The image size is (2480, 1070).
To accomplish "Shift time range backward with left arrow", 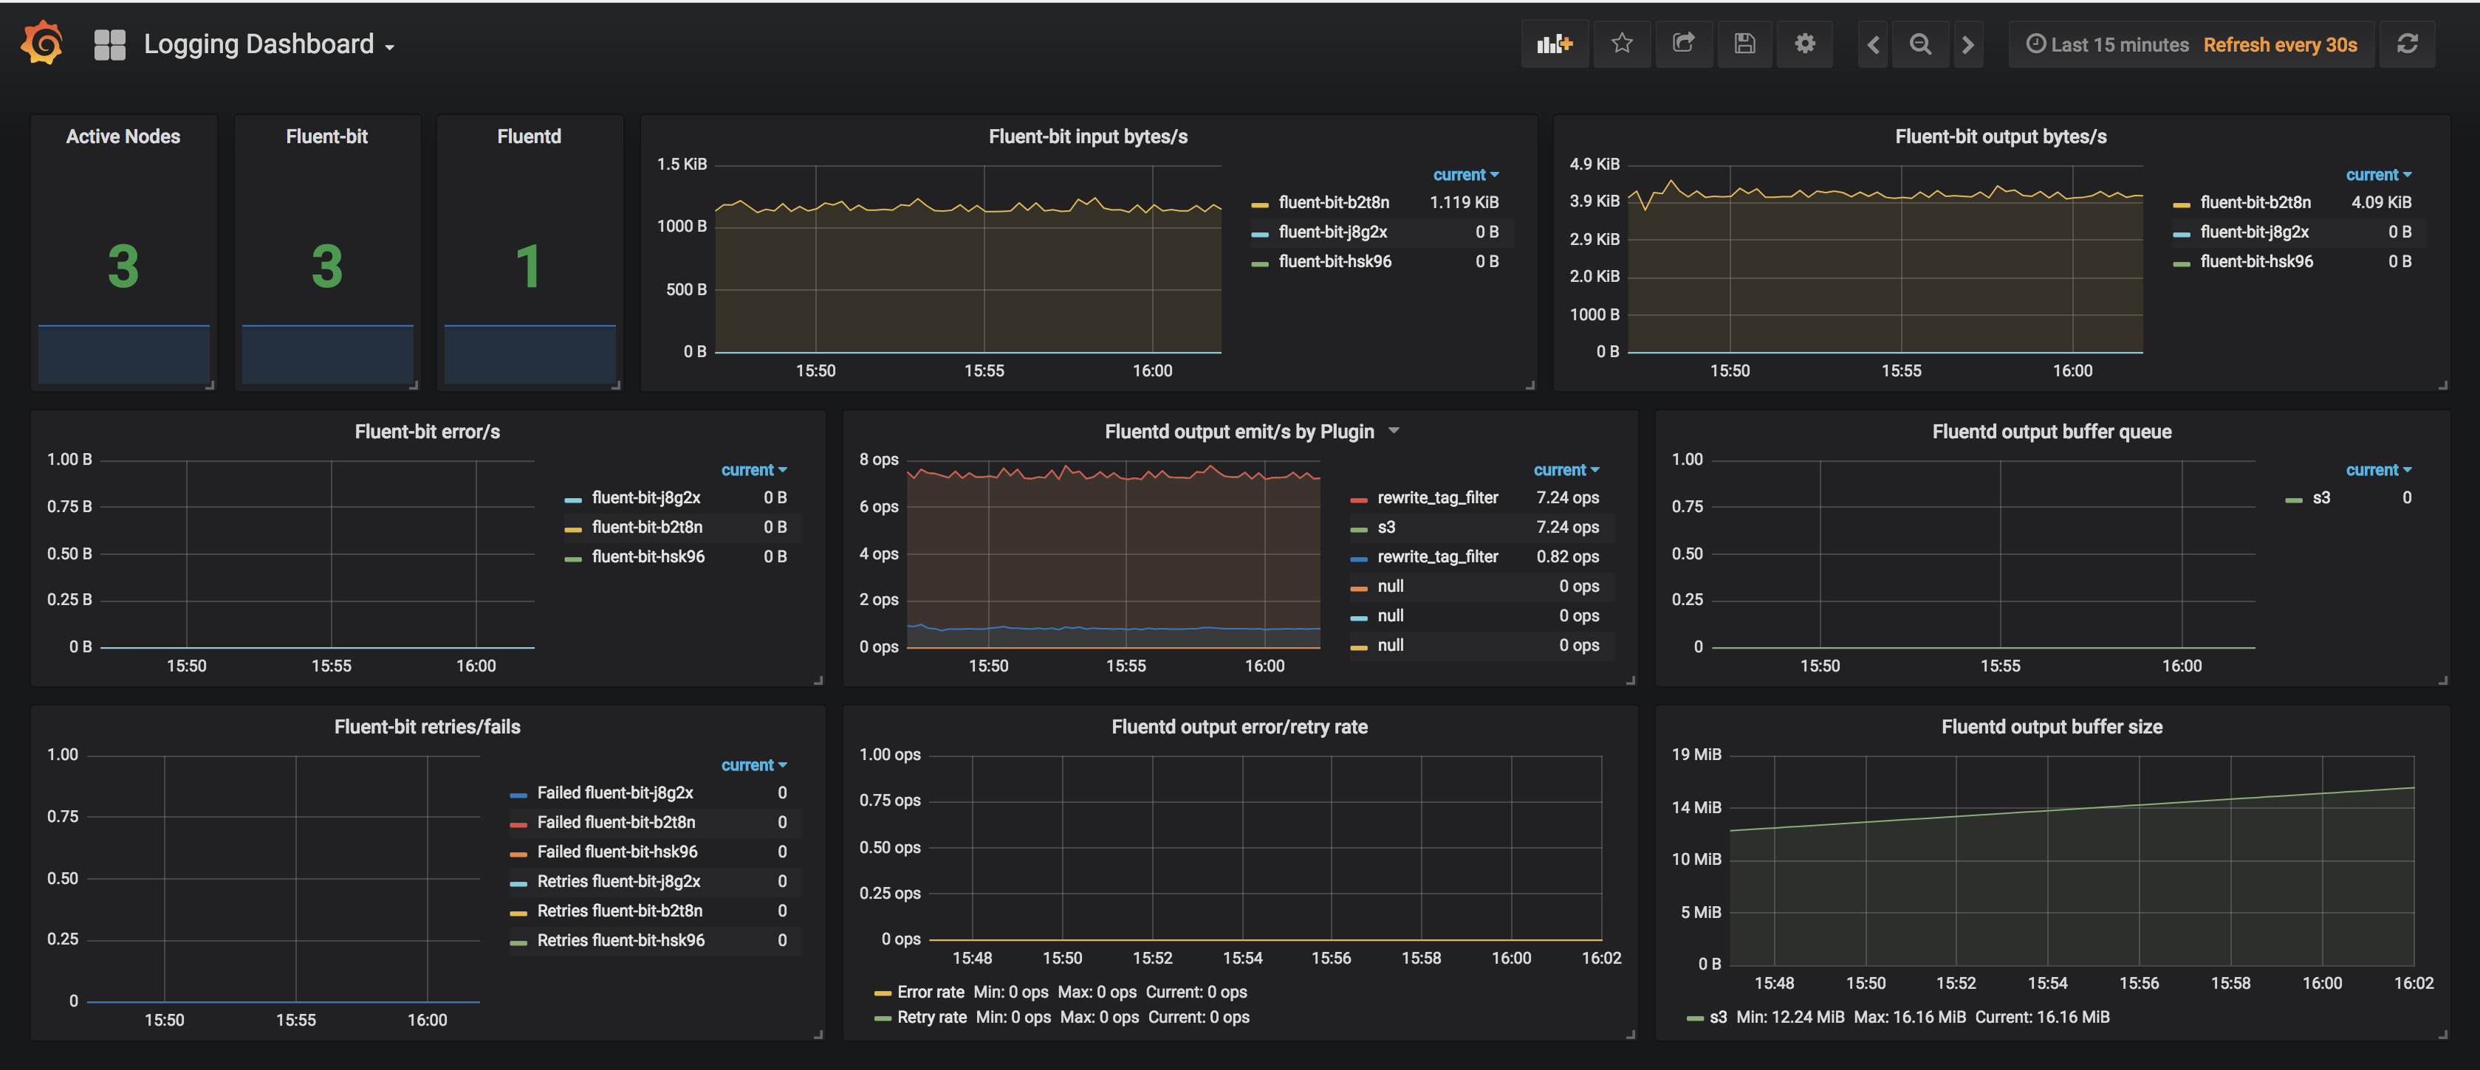I will pos(1874,44).
